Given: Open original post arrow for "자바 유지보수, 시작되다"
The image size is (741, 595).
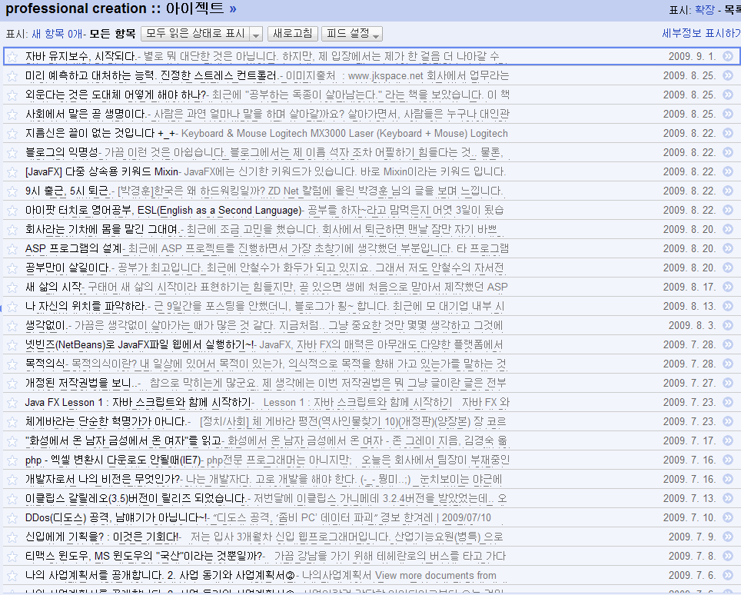Looking at the screenshot, I should pyautogui.click(x=729, y=55).
